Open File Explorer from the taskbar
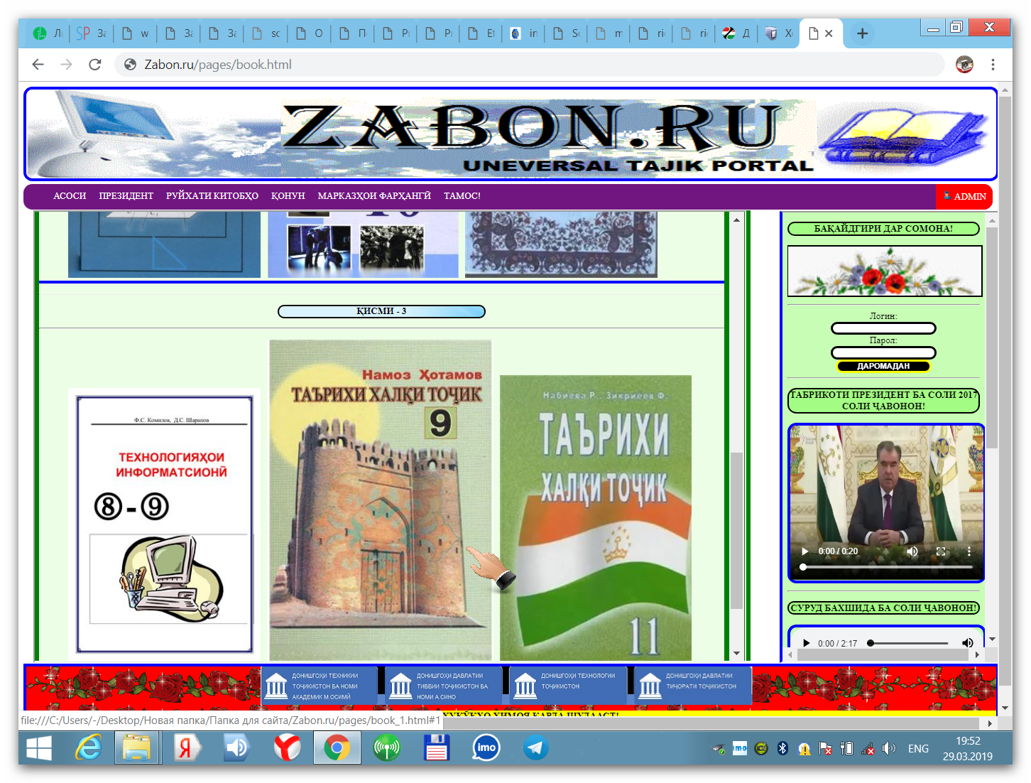The width and height of the screenshot is (1031, 783). tap(137, 748)
